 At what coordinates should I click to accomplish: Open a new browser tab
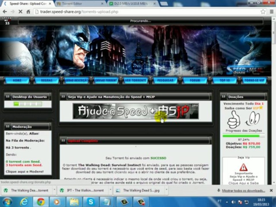[x=164, y=3]
